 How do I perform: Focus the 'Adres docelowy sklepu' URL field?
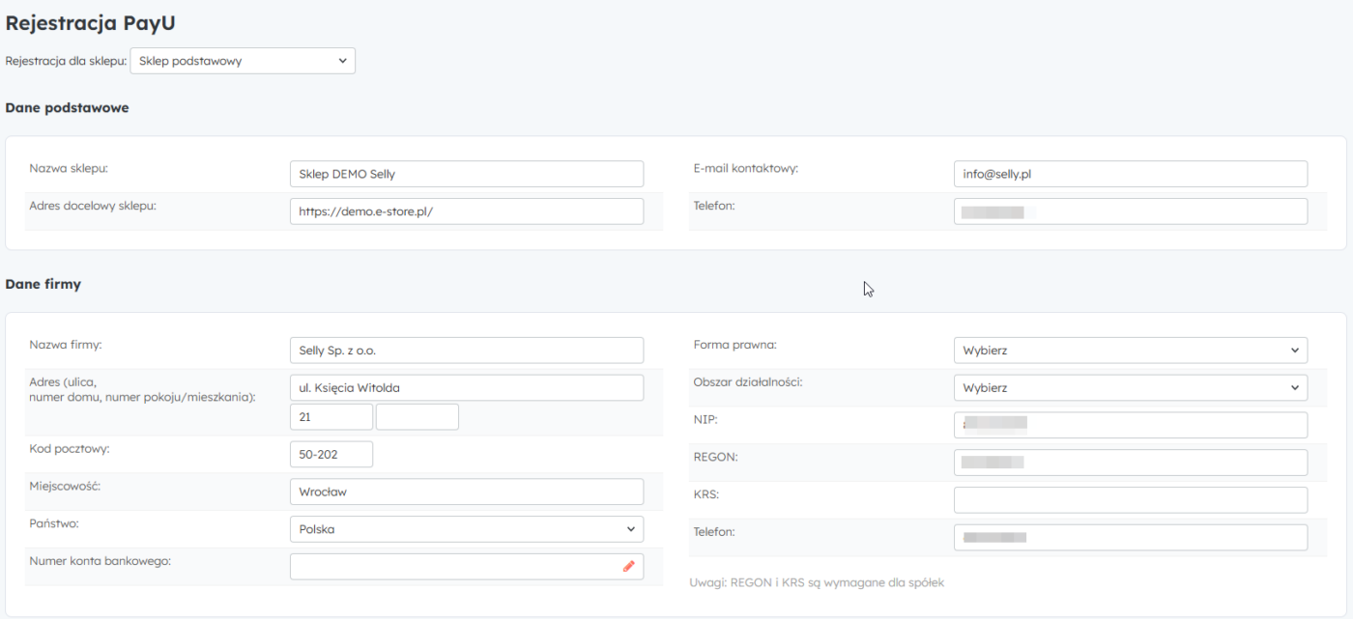466,211
